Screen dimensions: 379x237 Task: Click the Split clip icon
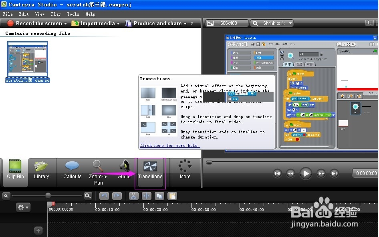coord(147,196)
